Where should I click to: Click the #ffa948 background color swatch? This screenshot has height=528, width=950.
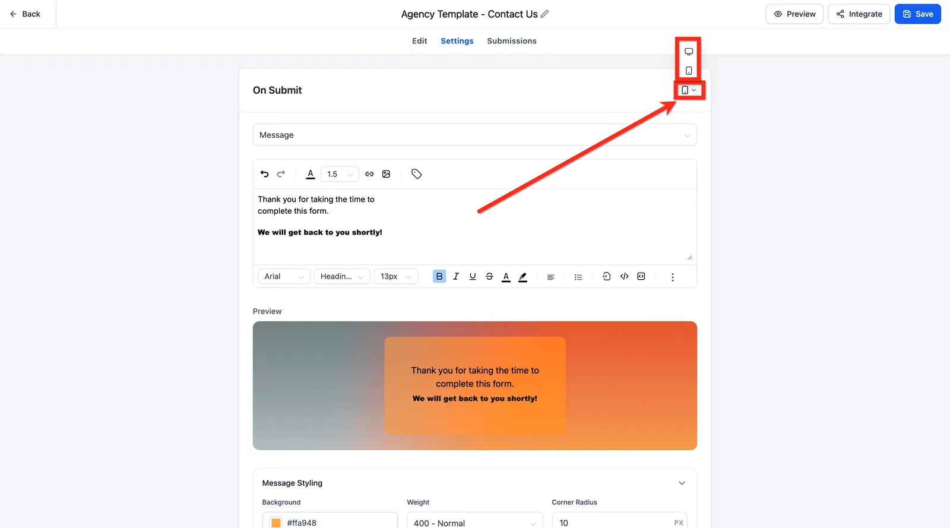pos(276,523)
